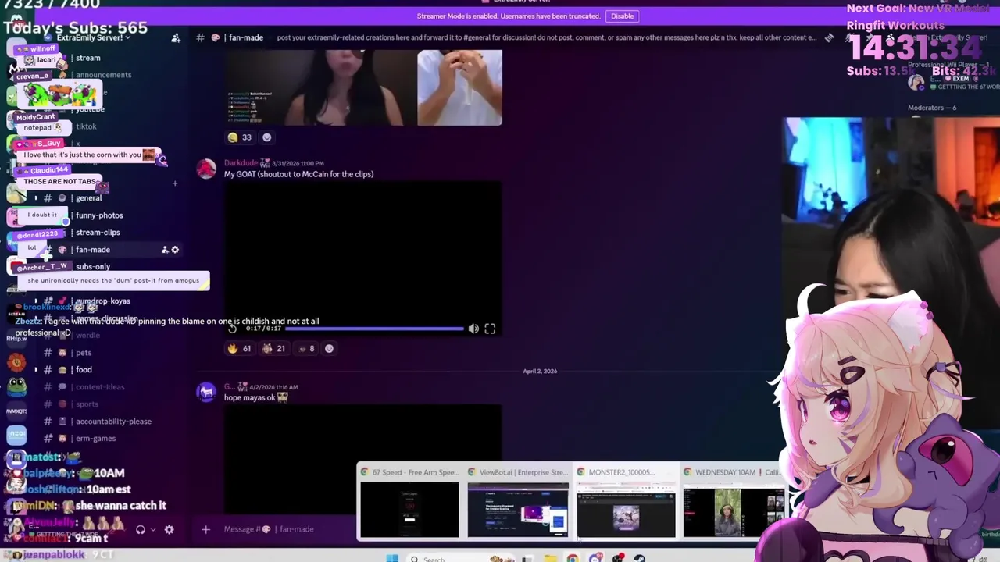Expand the audio output options chevron
The height and width of the screenshot is (562, 1000).
(153, 529)
